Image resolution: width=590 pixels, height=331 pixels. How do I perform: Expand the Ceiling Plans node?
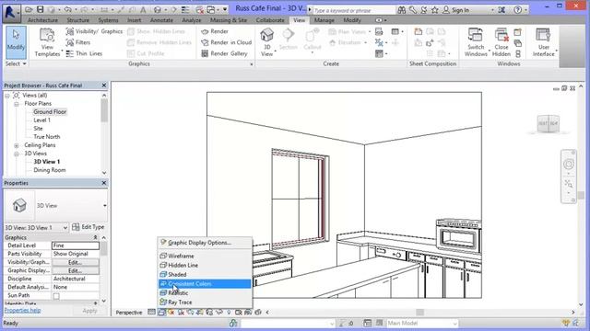(x=17, y=145)
